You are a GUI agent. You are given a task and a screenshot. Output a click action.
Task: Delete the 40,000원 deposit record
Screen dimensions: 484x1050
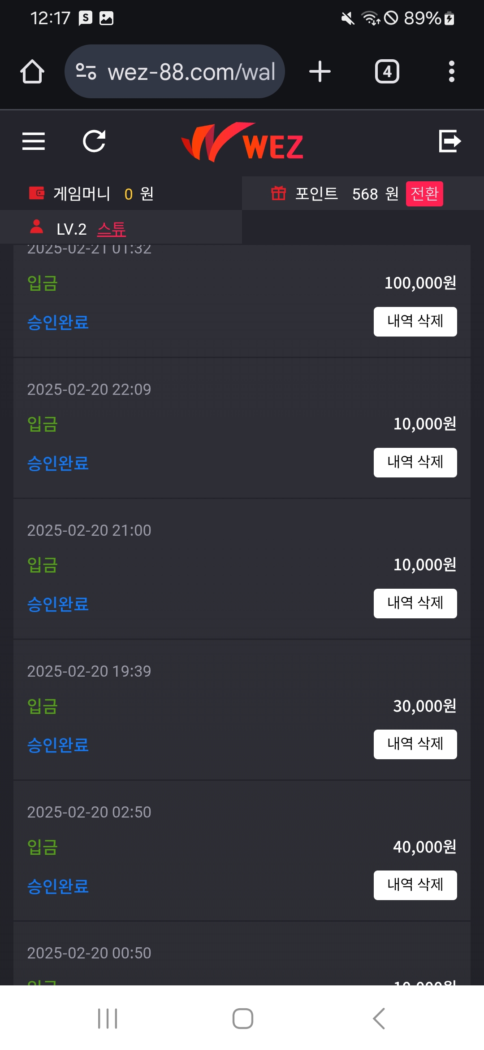(x=415, y=885)
